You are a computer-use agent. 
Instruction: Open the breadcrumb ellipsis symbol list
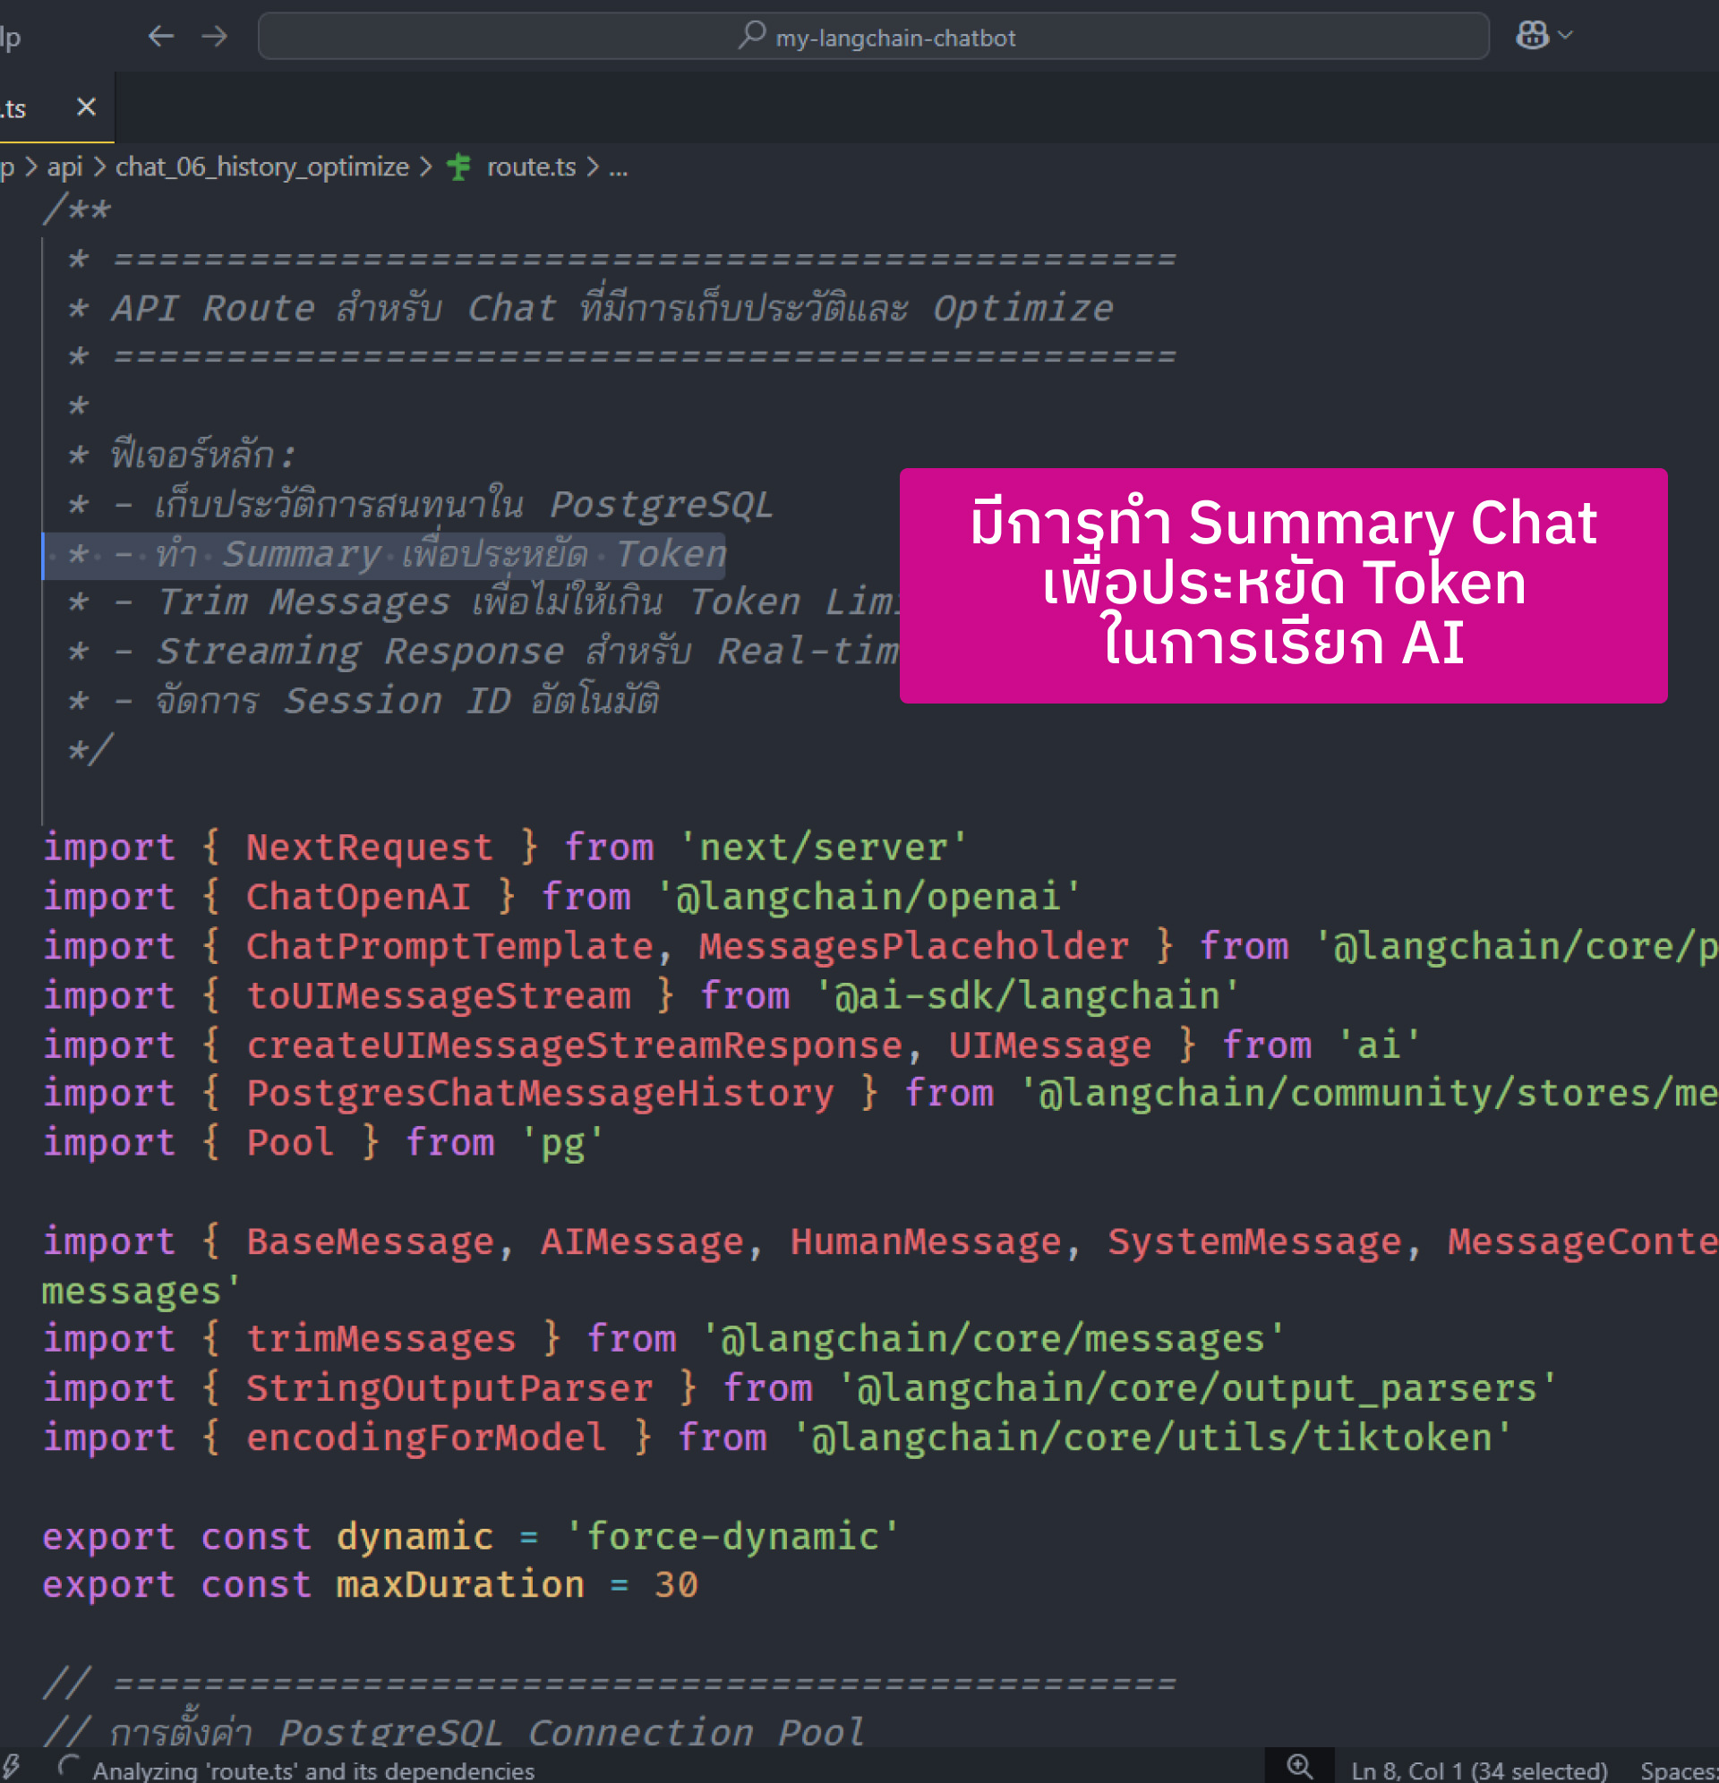pyautogui.click(x=618, y=167)
